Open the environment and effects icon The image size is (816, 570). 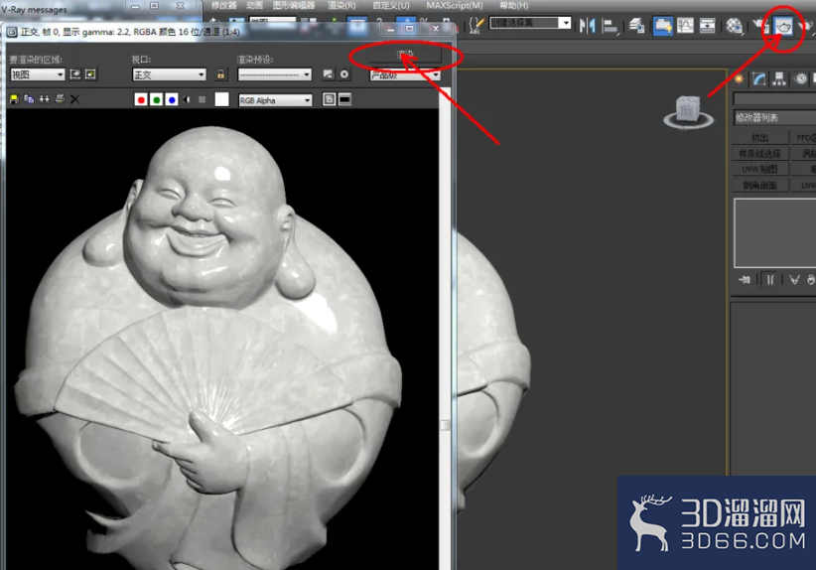[344, 74]
